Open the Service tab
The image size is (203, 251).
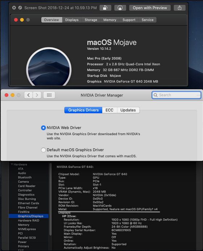click(x=148, y=20)
